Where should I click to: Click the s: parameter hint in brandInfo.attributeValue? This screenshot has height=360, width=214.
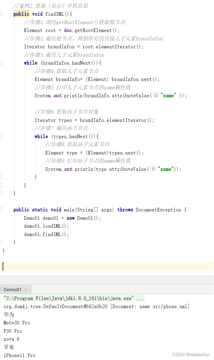[156, 96]
